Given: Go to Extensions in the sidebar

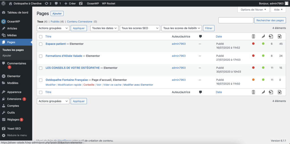Looking at the screenshot, I should point(14,99).
